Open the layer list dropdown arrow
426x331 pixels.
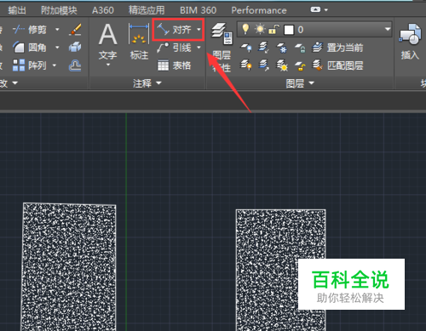pyautogui.click(x=388, y=29)
